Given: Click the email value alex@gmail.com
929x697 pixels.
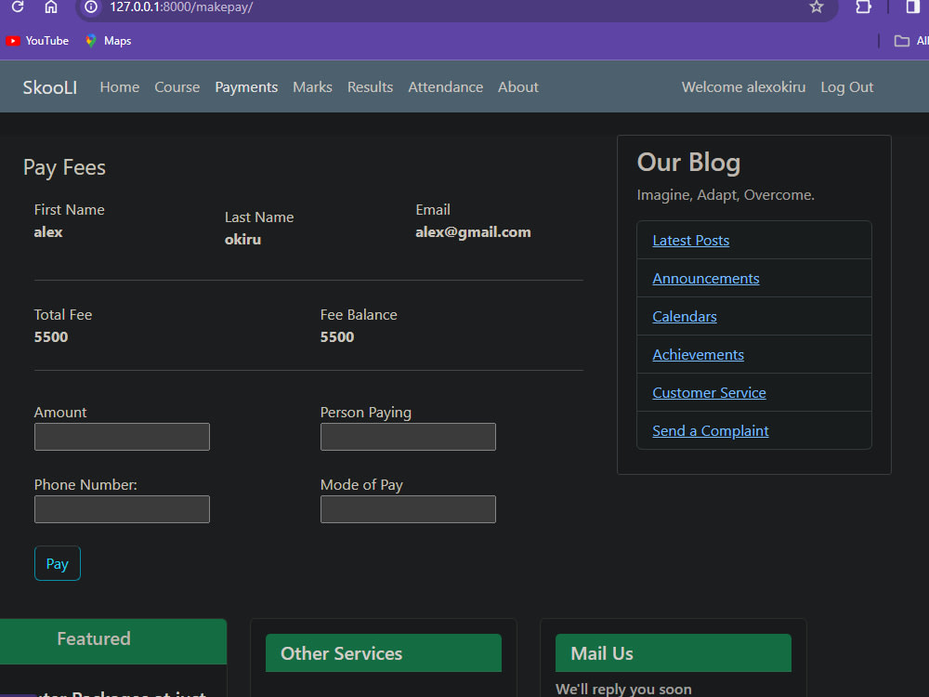Looking at the screenshot, I should click(473, 232).
